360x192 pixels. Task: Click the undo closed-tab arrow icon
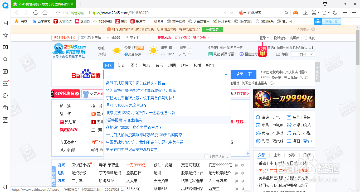click(x=324, y=13)
